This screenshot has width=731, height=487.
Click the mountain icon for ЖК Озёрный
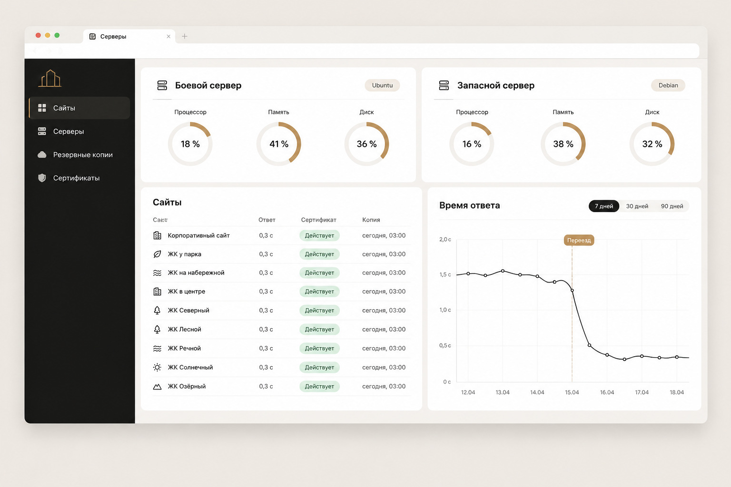point(157,387)
